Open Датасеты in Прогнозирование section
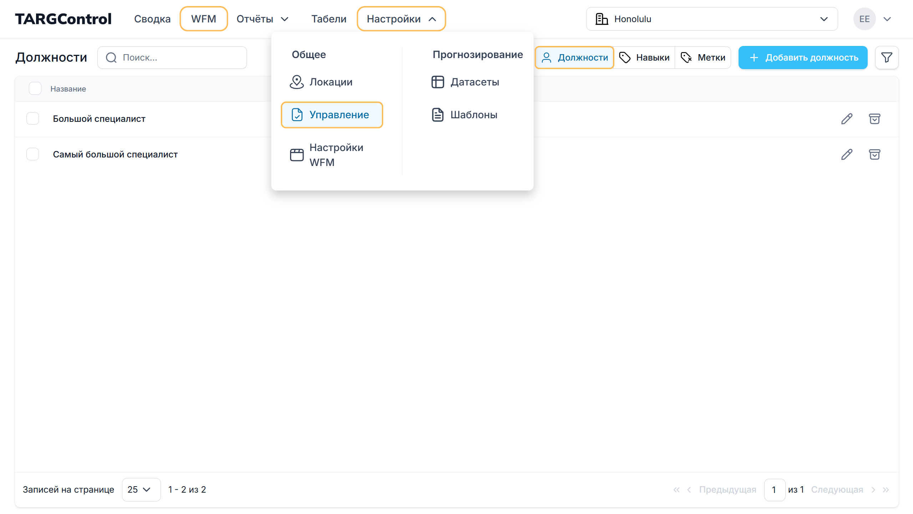The height and width of the screenshot is (514, 913). [x=474, y=82]
